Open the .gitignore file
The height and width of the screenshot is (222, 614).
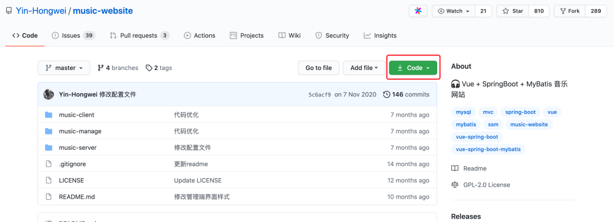(x=72, y=164)
